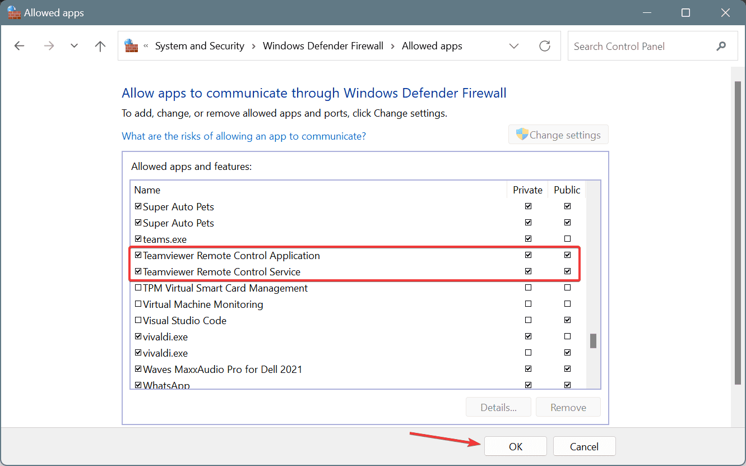Click the Public column header
The width and height of the screenshot is (746, 466).
(567, 190)
